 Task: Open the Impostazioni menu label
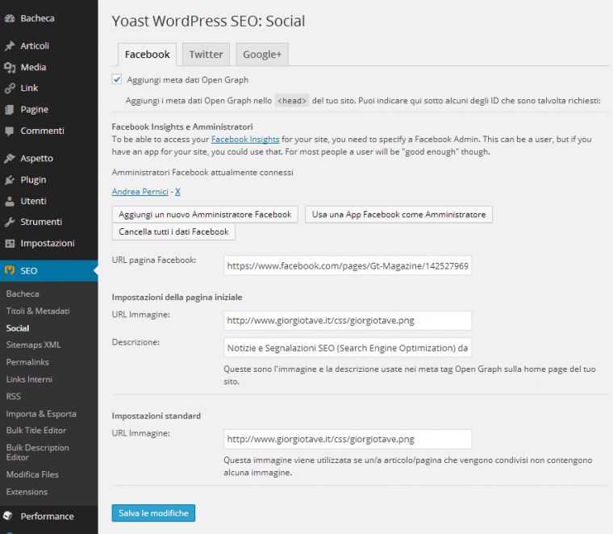tap(48, 244)
